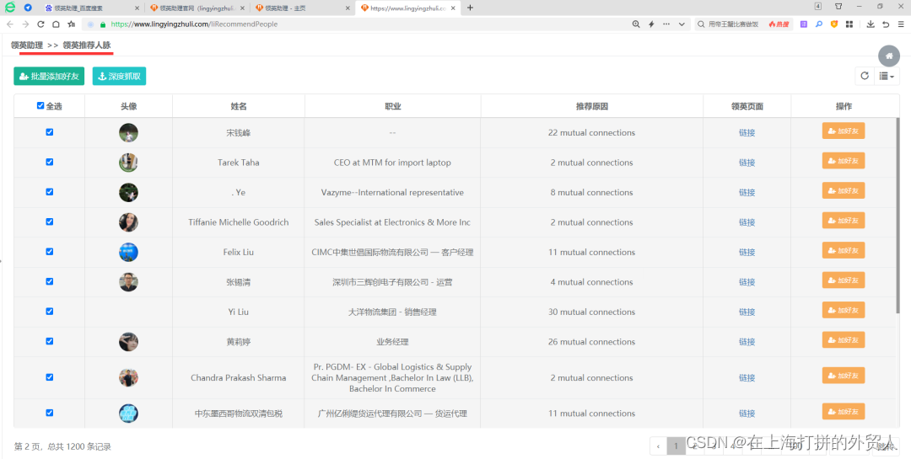Screen dimensions: 911x459
Task: Uncheck the checkbox for Tiffanie Michelle Goodrich
Action: click(50, 221)
